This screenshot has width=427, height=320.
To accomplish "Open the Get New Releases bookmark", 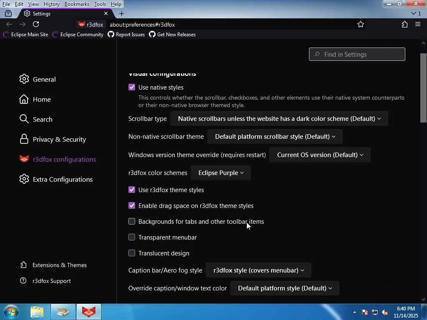I will pos(172,35).
